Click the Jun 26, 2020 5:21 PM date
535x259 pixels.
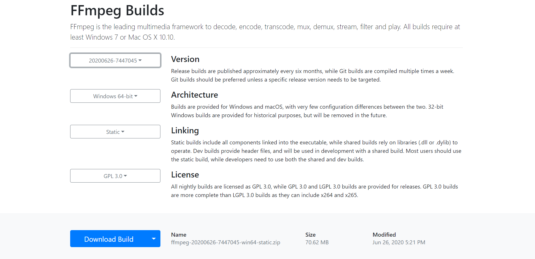[x=399, y=242]
